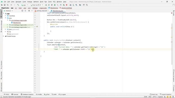This screenshot has height=98, width=175.
Task: Toggle the Resource Manager side tab
Action: pyautogui.click(x=1, y=26)
